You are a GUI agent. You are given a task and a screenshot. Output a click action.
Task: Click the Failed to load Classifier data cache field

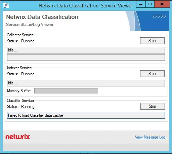[x=86, y=115]
